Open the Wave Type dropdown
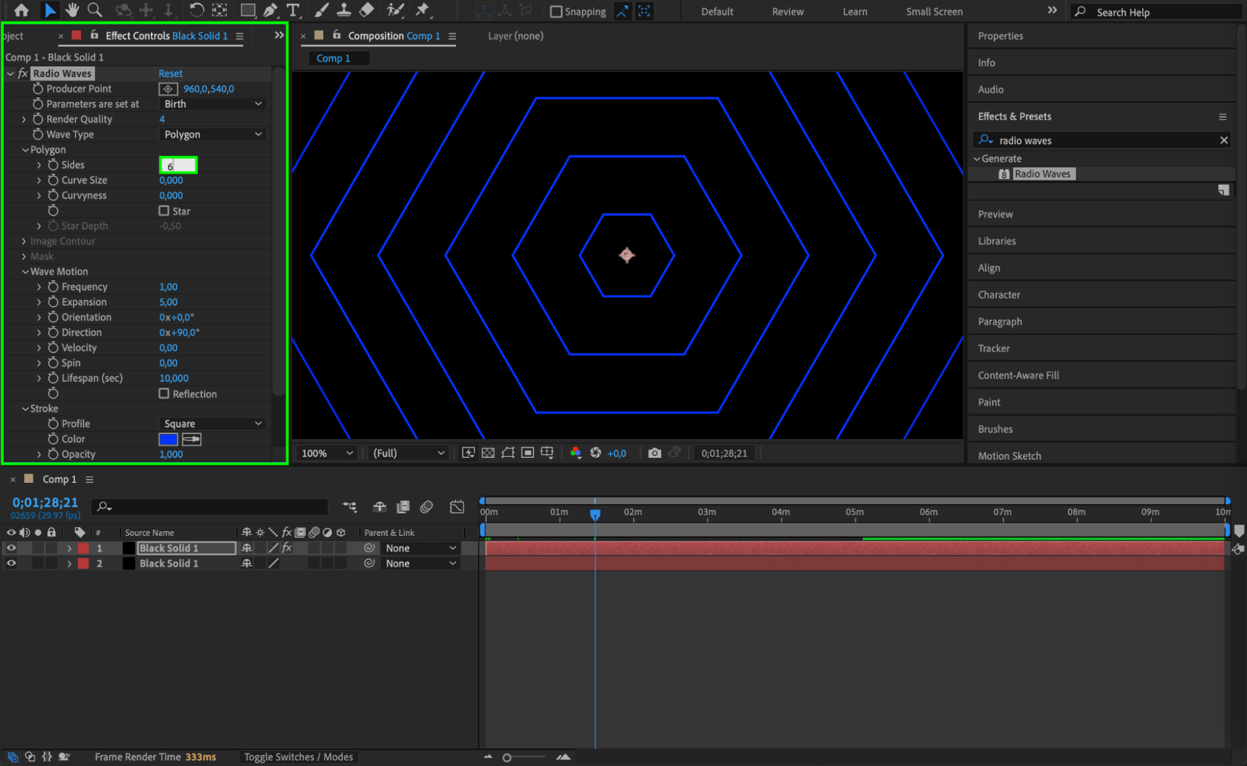The width and height of the screenshot is (1247, 766). pos(213,134)
